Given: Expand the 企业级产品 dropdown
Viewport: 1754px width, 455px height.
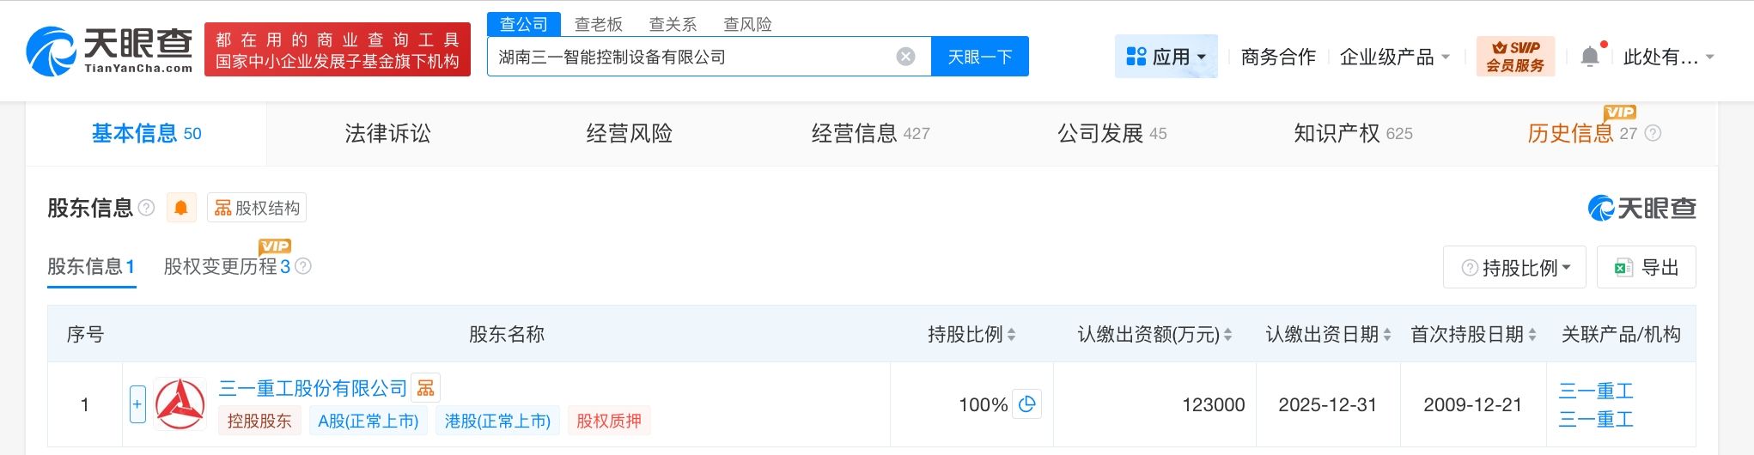Looking at the screenshot, I should [1395, 57].
